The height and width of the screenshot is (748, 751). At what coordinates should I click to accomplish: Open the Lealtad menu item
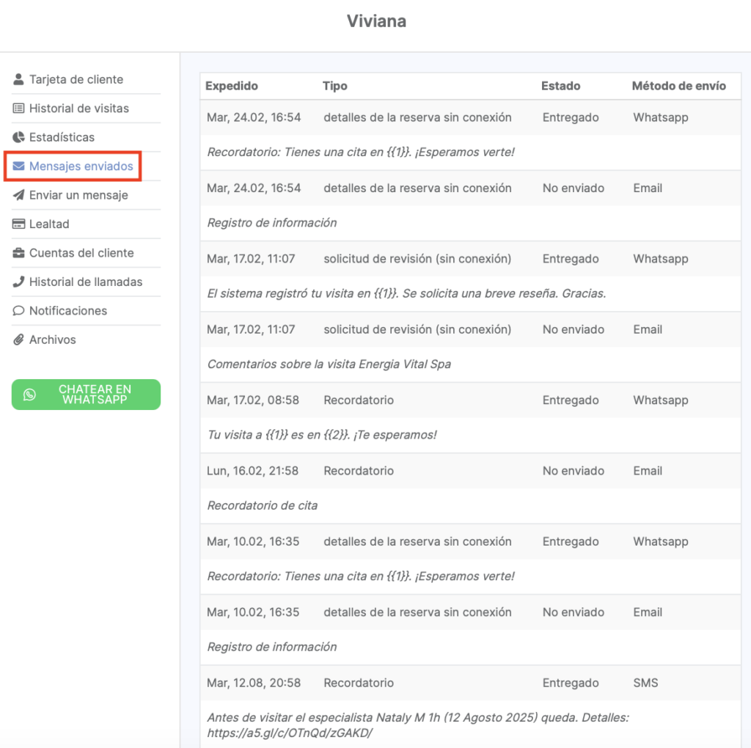pos(49,224)
